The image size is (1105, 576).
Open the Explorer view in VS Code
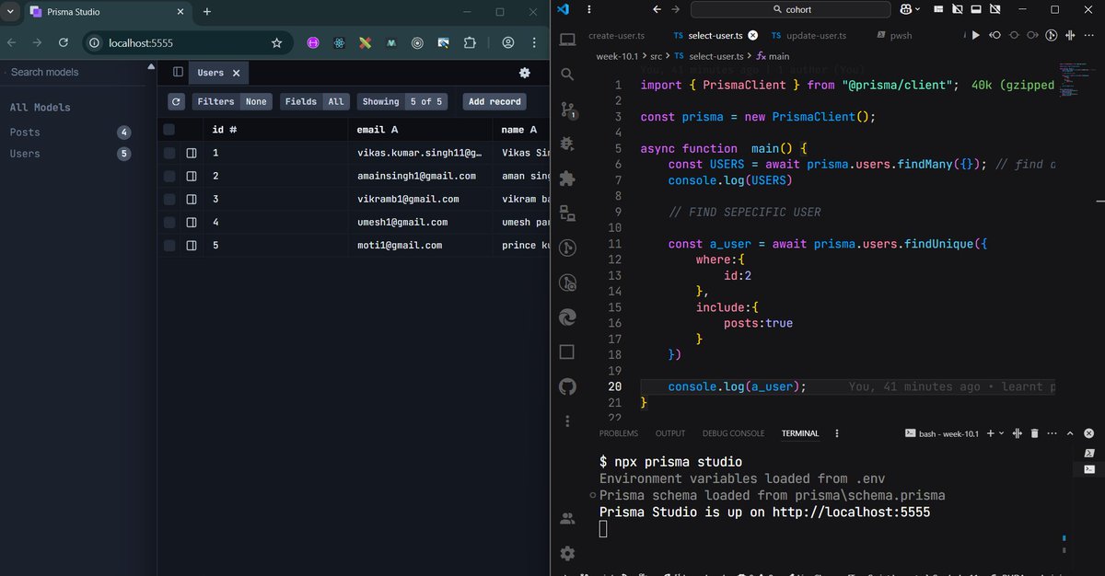[567, 40]
